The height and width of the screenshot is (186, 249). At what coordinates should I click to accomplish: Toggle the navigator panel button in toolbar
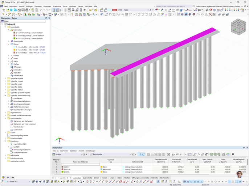point(54,10)
